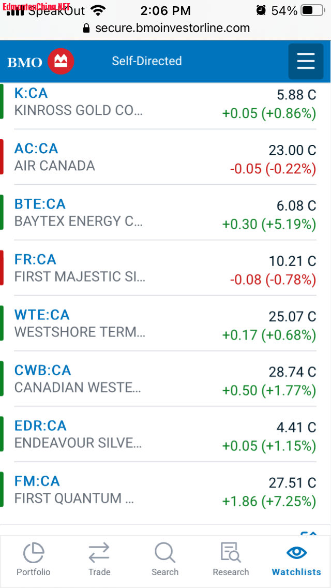Image resolution: width=331 pixels, height=588 pixels.
Task: Open the Research document icon
Action: [x=231, y=552]
